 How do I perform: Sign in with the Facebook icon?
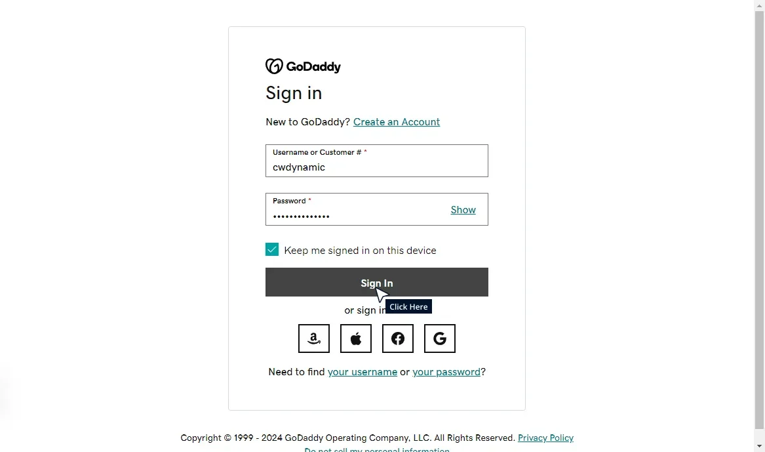pyautogui.click(x=397, y=339)
